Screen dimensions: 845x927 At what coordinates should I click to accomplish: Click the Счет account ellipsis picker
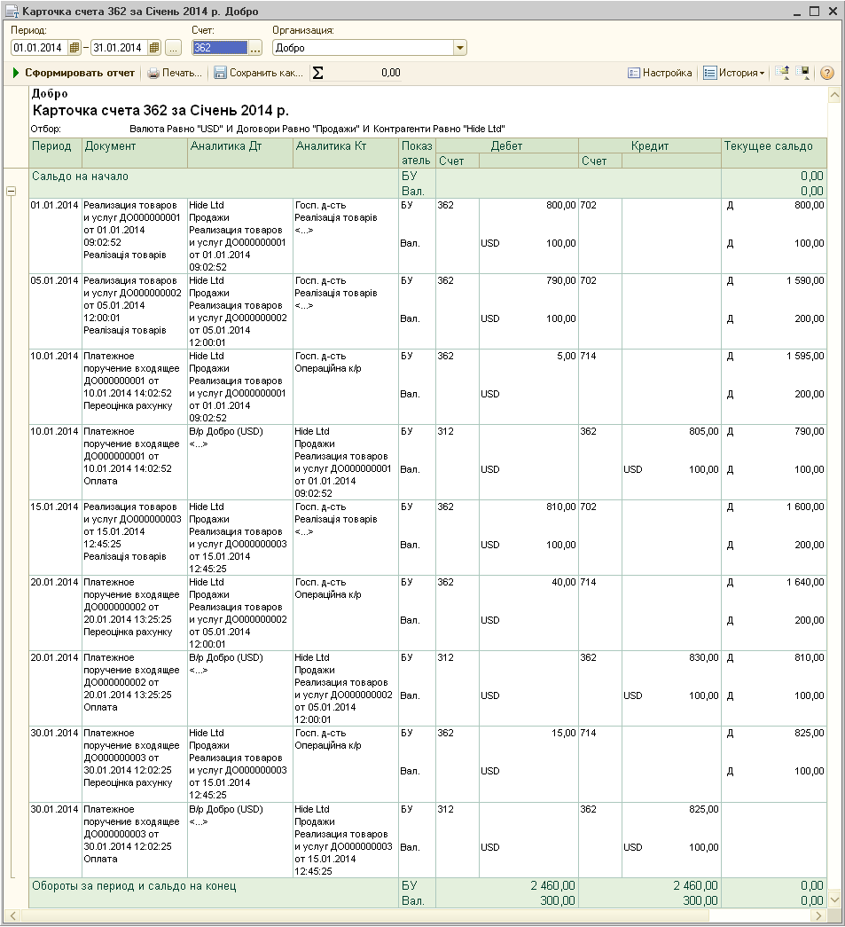(255, 48)
